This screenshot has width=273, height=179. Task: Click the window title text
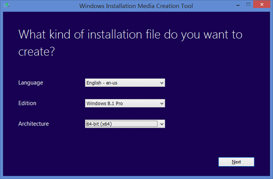136,6
